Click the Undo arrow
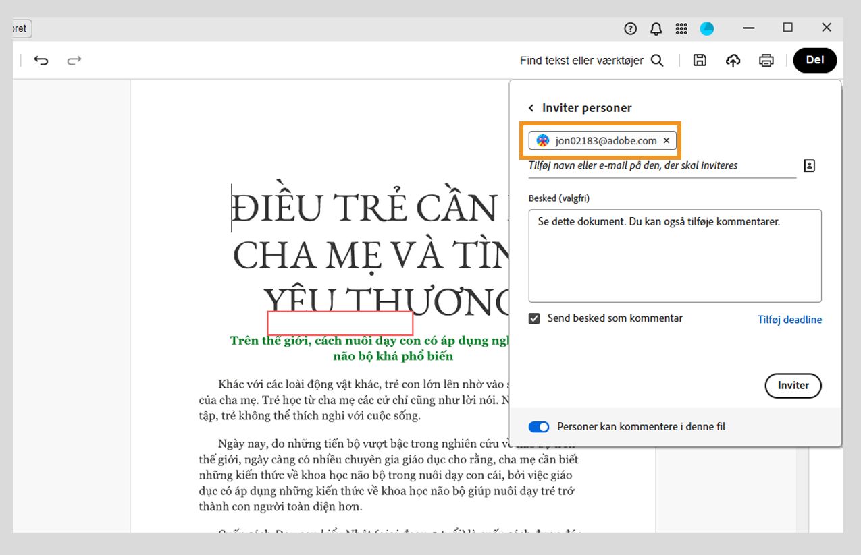The width and height of the screenshot is (861, 555). coord(41,60)
